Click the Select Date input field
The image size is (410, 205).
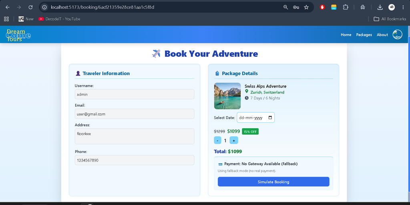255,117
